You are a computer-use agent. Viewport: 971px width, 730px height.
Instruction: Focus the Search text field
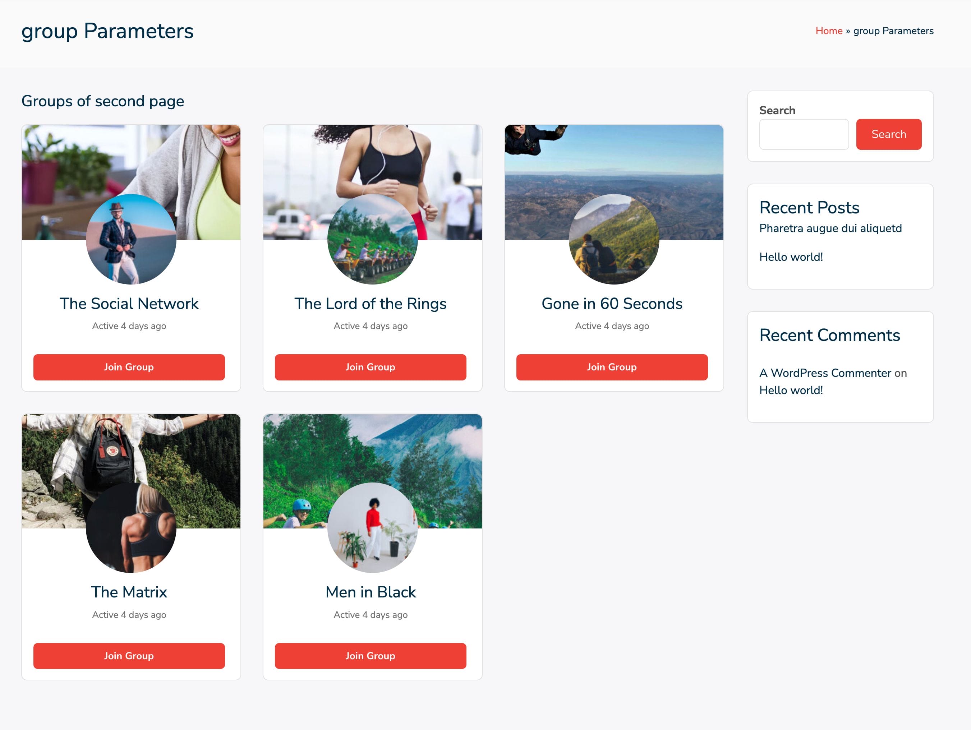[x=804, y=134]
